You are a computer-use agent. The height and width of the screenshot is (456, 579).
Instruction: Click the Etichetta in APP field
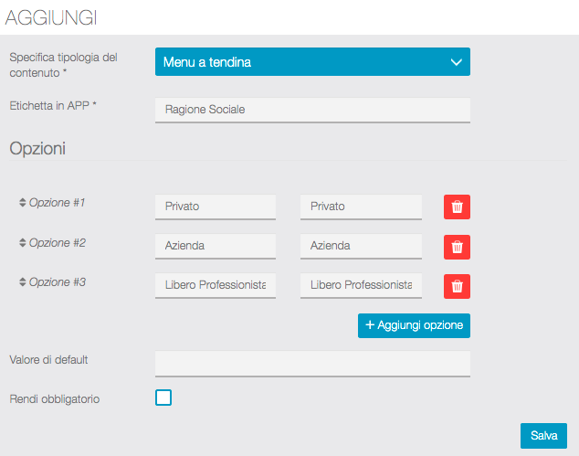(x=312, y=110)
